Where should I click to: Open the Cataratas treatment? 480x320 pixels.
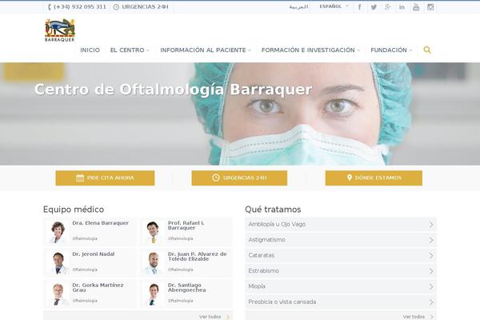pos(341,255)
